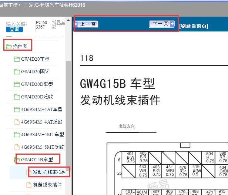The image size is (228, 195).
Task: Go to previous page with 上一页
Action: pyautogui.click(x=87, y=24)
